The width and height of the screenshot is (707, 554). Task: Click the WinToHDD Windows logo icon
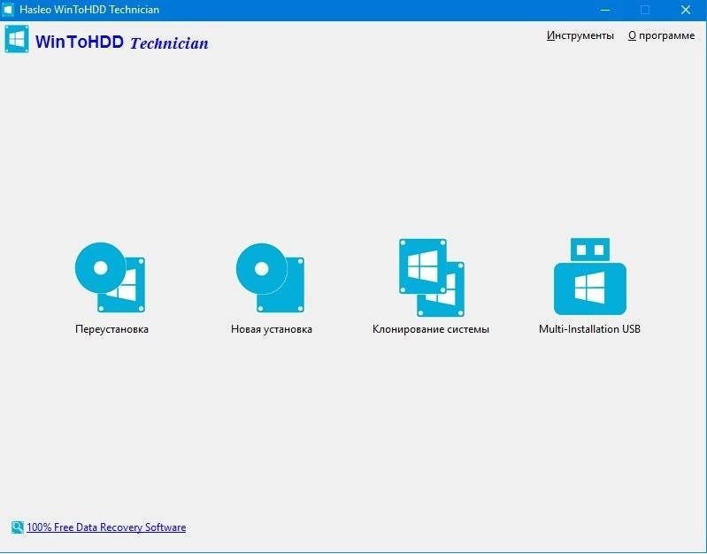(x=17, y=39)
